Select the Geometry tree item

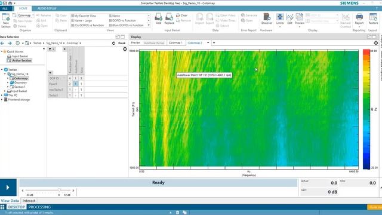pyautogui.click(x=19, y=82)
